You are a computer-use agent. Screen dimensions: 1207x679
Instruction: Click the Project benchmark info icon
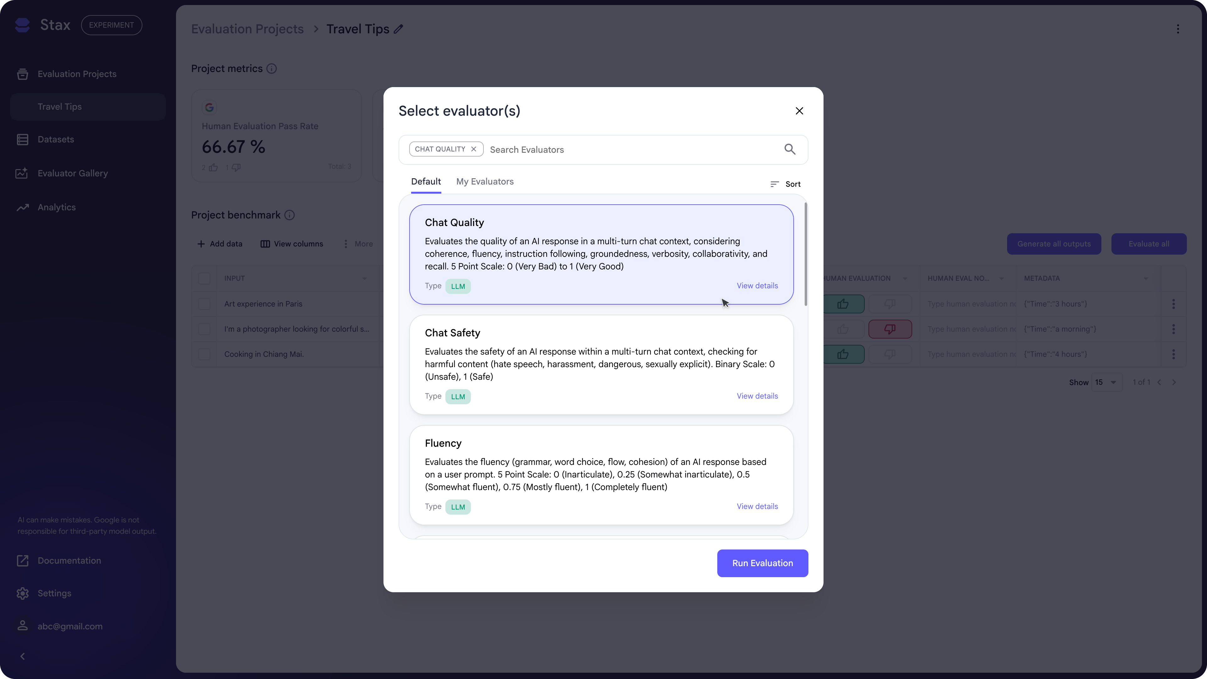tap(289, 215)
